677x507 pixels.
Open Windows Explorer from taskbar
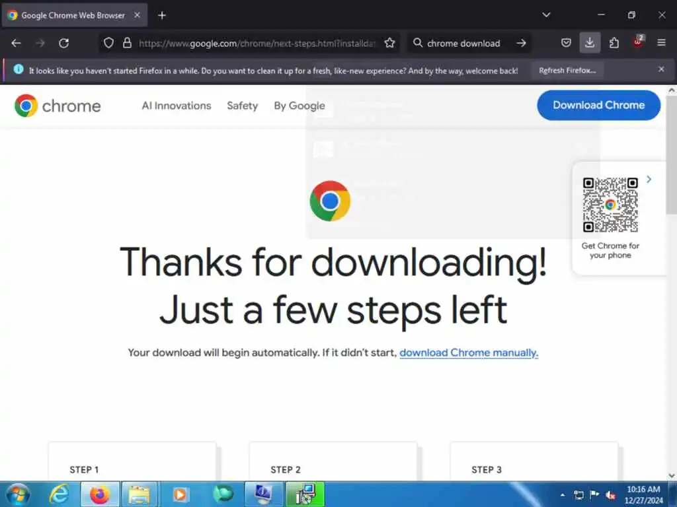(x=139, y=494)
